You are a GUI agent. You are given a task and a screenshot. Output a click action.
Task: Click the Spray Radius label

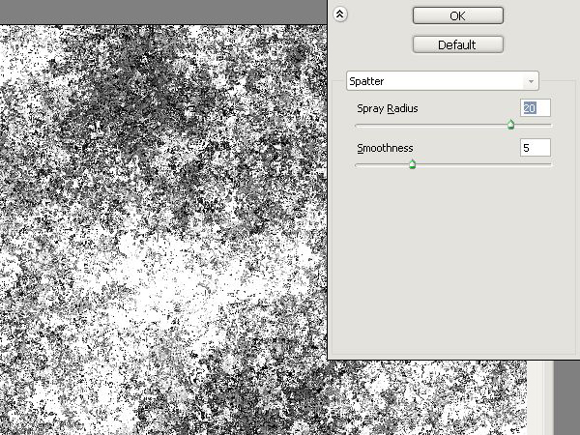(x=388, y=108)
